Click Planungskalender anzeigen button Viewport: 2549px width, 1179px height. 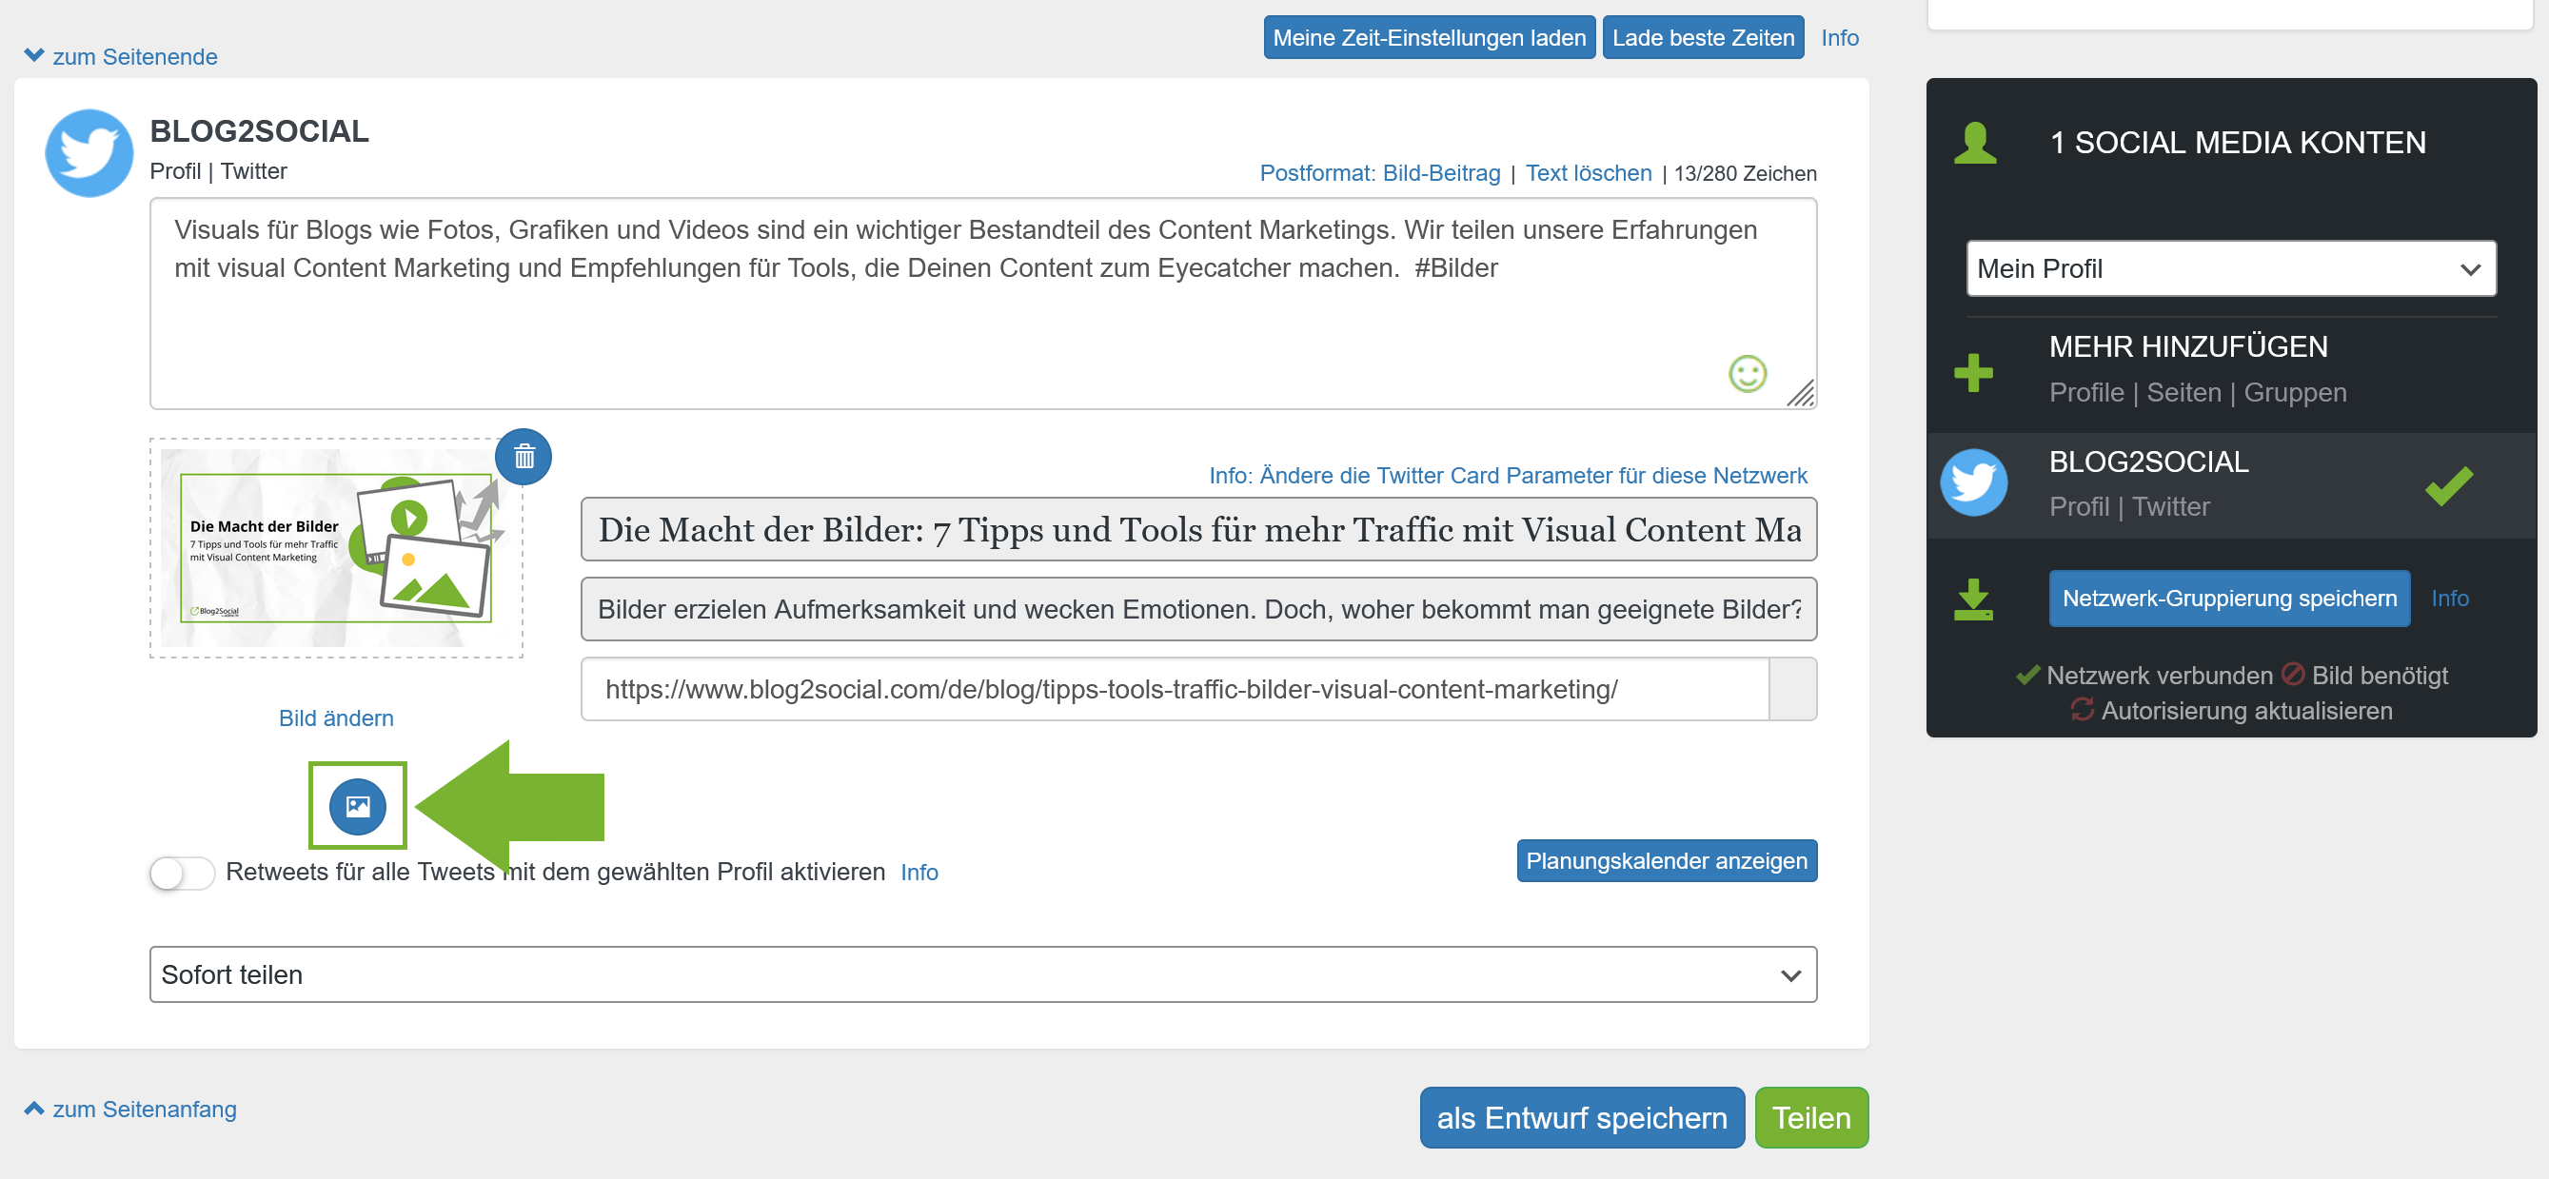pos(1667,860)
